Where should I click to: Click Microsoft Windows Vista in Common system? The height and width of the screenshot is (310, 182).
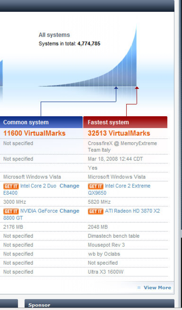click(x=32, y=177)
